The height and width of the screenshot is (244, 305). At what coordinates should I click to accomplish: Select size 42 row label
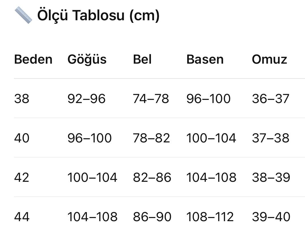point(22,178)
